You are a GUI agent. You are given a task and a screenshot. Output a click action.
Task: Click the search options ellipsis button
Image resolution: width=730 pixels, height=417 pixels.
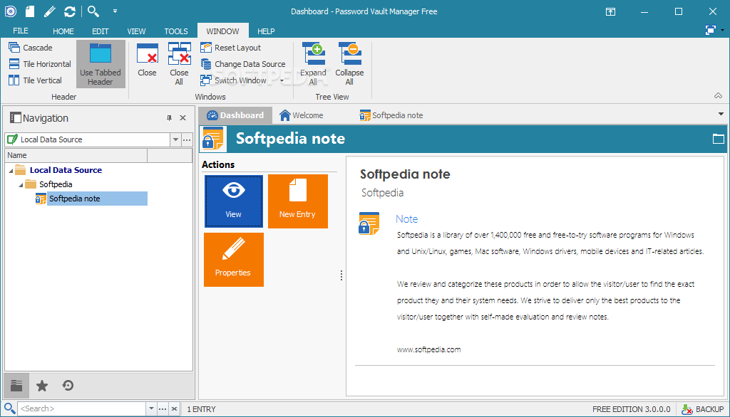163,408
